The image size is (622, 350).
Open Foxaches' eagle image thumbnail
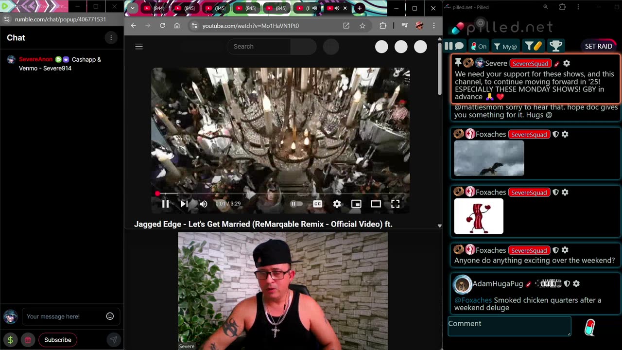pyautogui.click(x=489, y=158)
